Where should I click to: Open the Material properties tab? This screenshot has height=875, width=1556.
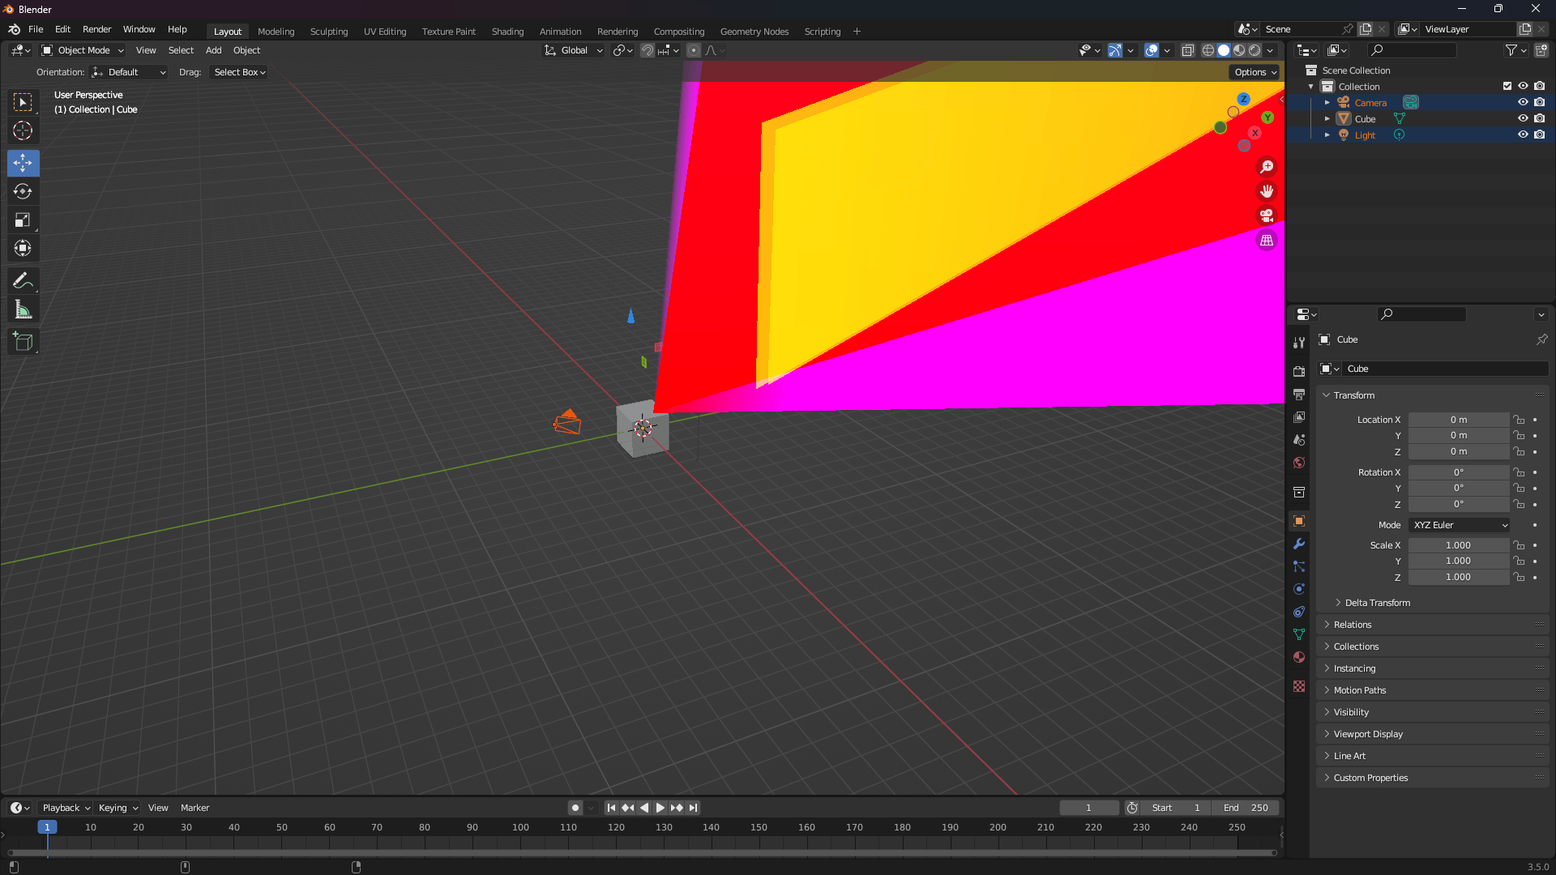tap(1299, 657)
